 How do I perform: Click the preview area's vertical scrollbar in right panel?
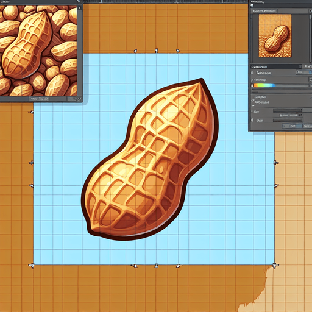[311, 38]
